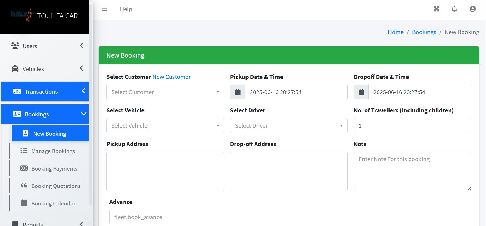The width and height of the screenshot is (486, 226).
Task: Click the Touhfa Car logo
Action: click(x=22, y=15)
